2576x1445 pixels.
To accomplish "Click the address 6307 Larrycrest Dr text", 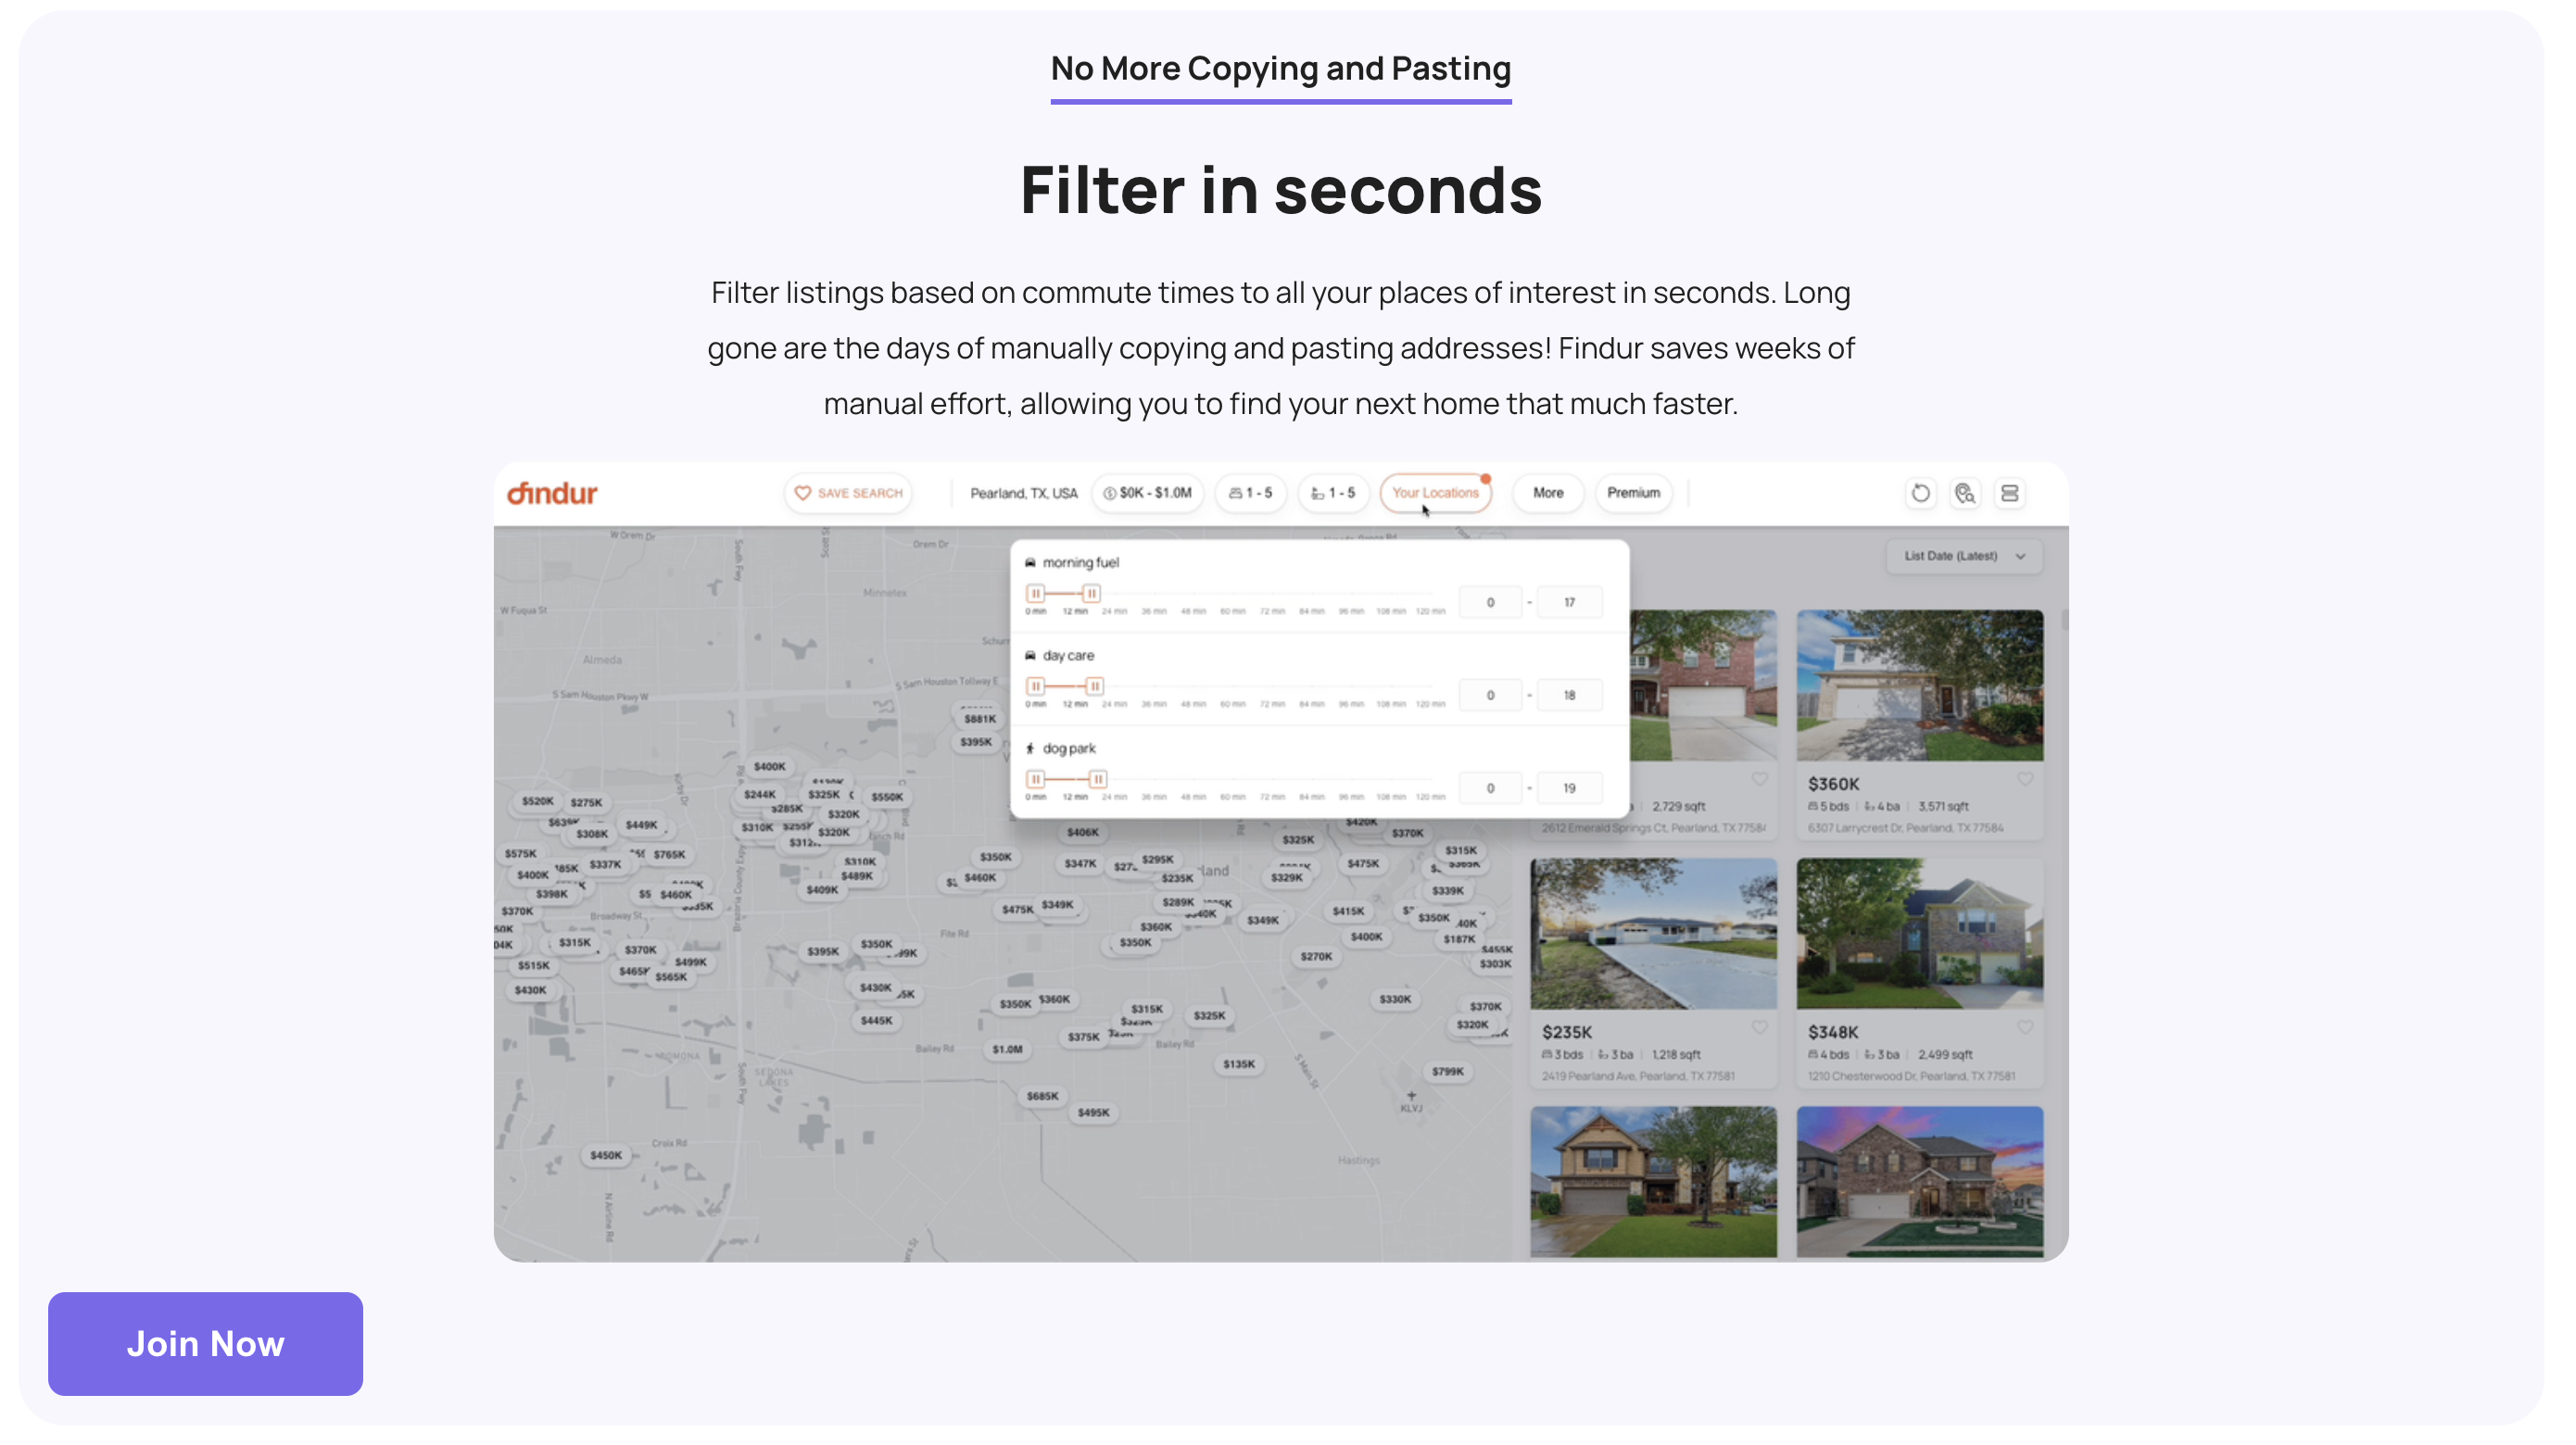I will pos(1905,827).
